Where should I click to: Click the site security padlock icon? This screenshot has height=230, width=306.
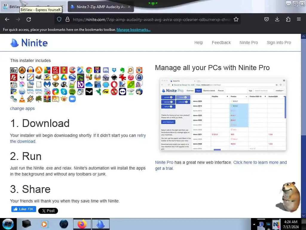pos(67,19)
